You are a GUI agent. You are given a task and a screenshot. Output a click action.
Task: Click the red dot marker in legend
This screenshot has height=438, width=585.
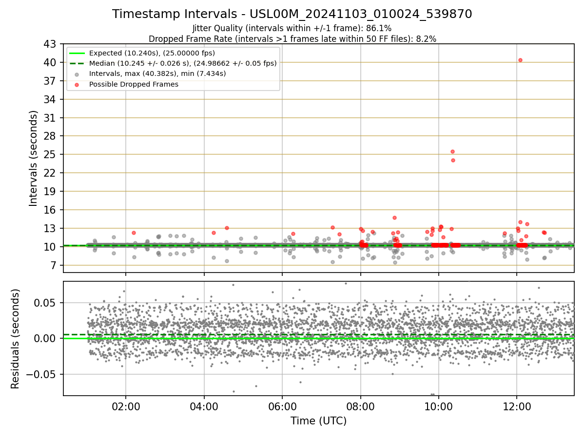[x=77, y=84]
